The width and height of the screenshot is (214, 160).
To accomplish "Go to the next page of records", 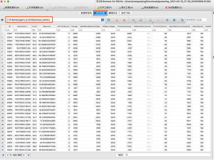I will 24,155.
